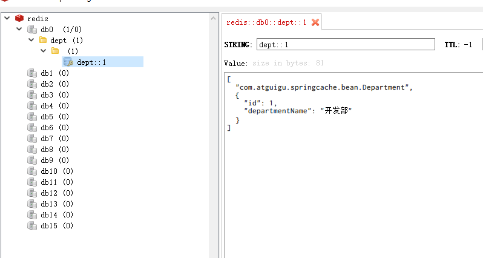
Task: Click the db10 database icon
Action: 32,171
